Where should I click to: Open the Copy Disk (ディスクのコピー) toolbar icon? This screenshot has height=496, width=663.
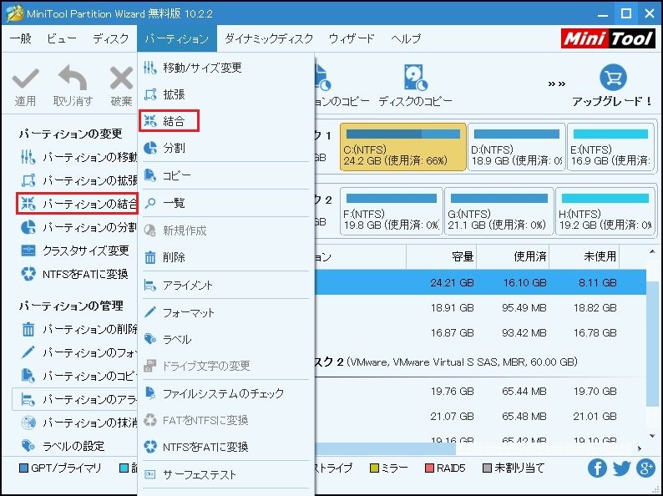tap(415, 78)
